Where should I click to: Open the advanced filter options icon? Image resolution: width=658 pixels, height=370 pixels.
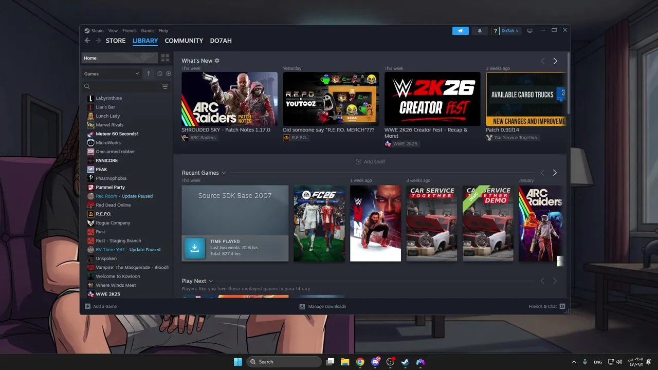165,87
